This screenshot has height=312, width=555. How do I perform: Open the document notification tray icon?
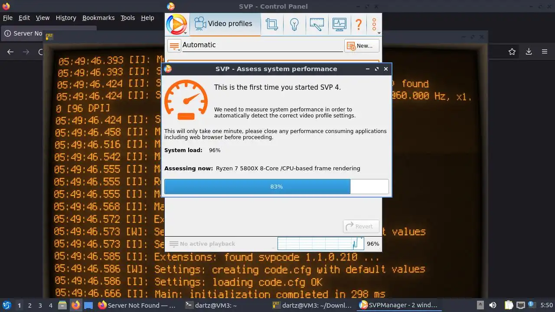pyautogui.click(x=532, y=305)
